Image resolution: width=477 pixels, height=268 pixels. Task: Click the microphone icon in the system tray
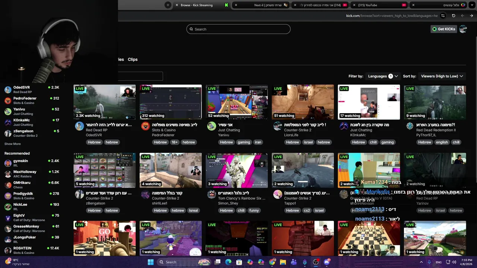[x=429, y=262]
